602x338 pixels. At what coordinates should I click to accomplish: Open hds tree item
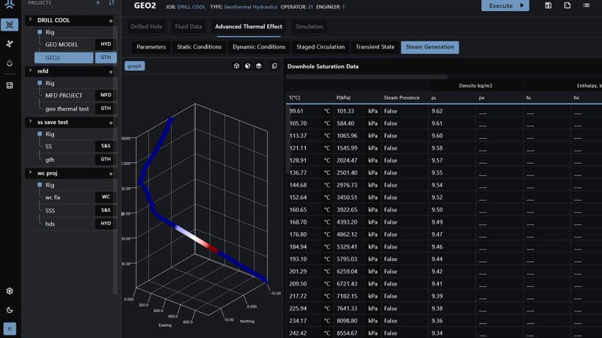pos(50,224)
